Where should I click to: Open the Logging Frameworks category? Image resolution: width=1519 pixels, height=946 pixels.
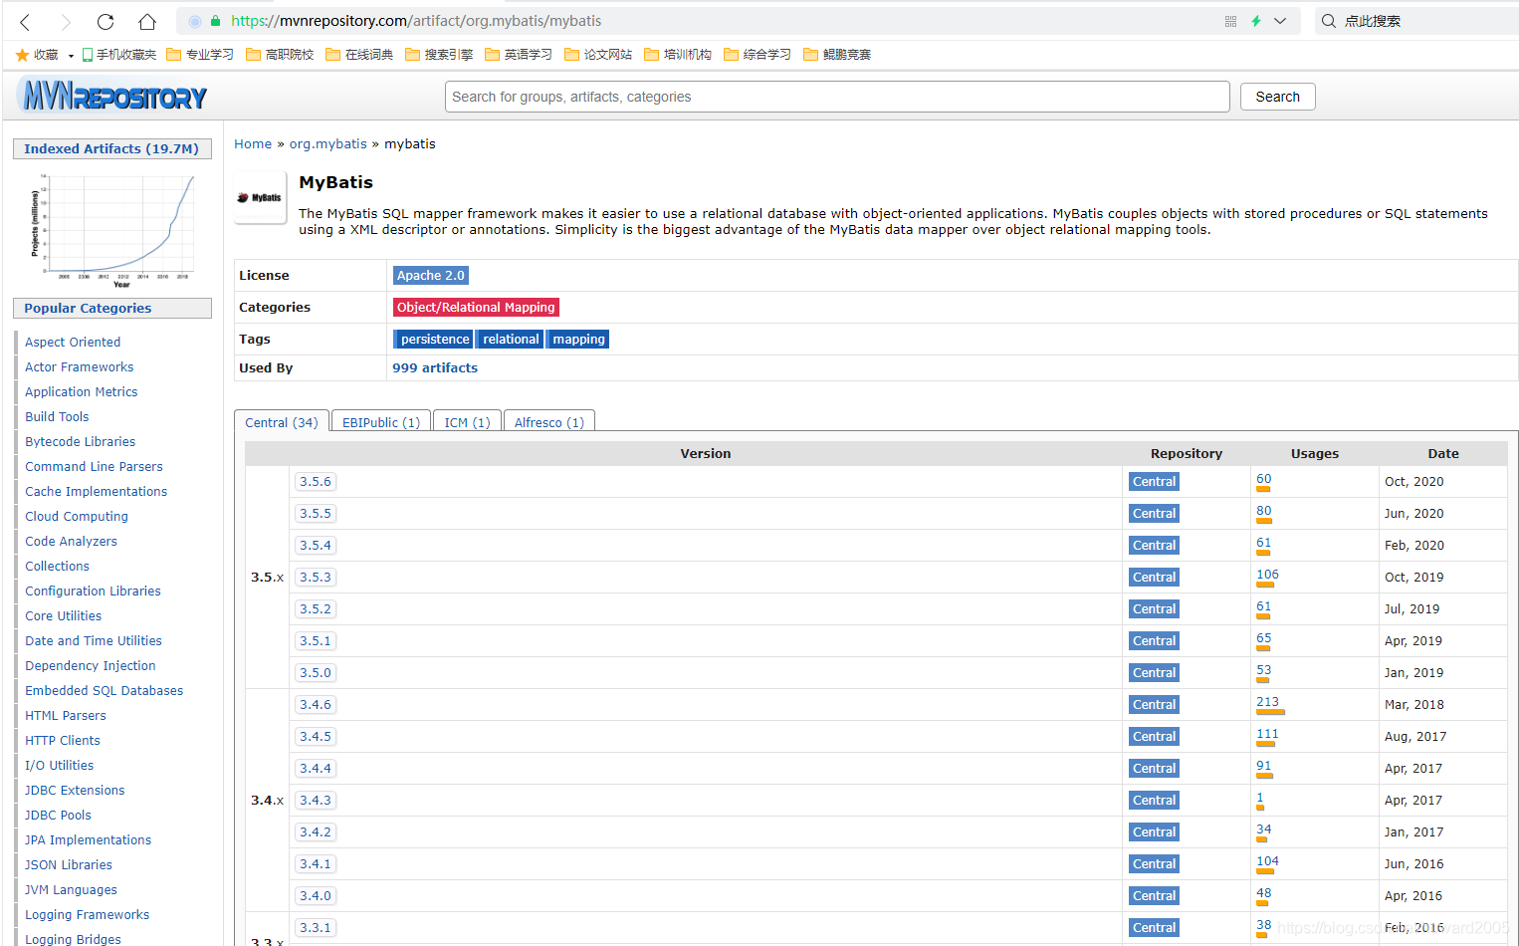[x=88, y=915]
